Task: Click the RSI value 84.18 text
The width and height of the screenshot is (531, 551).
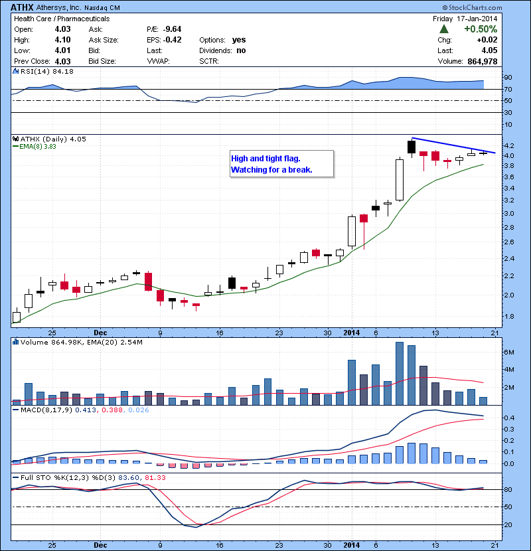Action: coord(63,71)
